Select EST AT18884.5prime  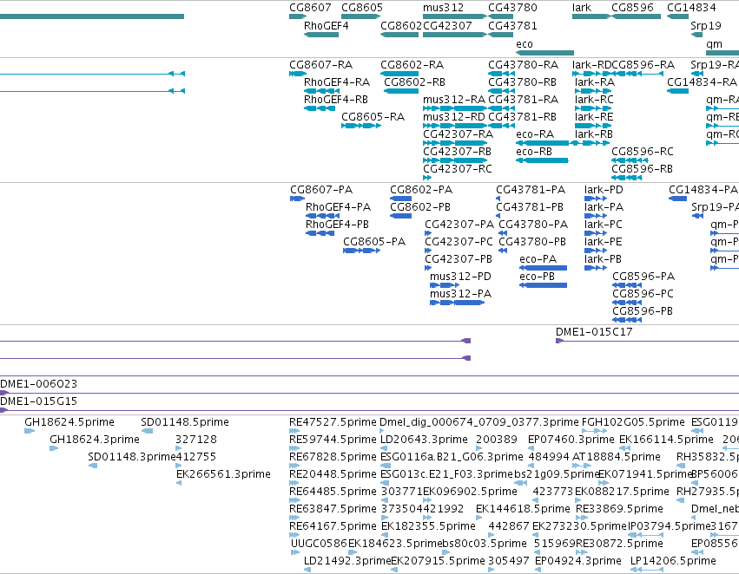click(x=617, y=457)
